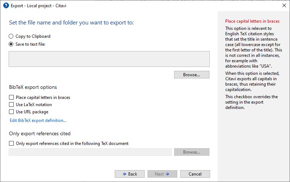Close the Export dialog window

284,6
